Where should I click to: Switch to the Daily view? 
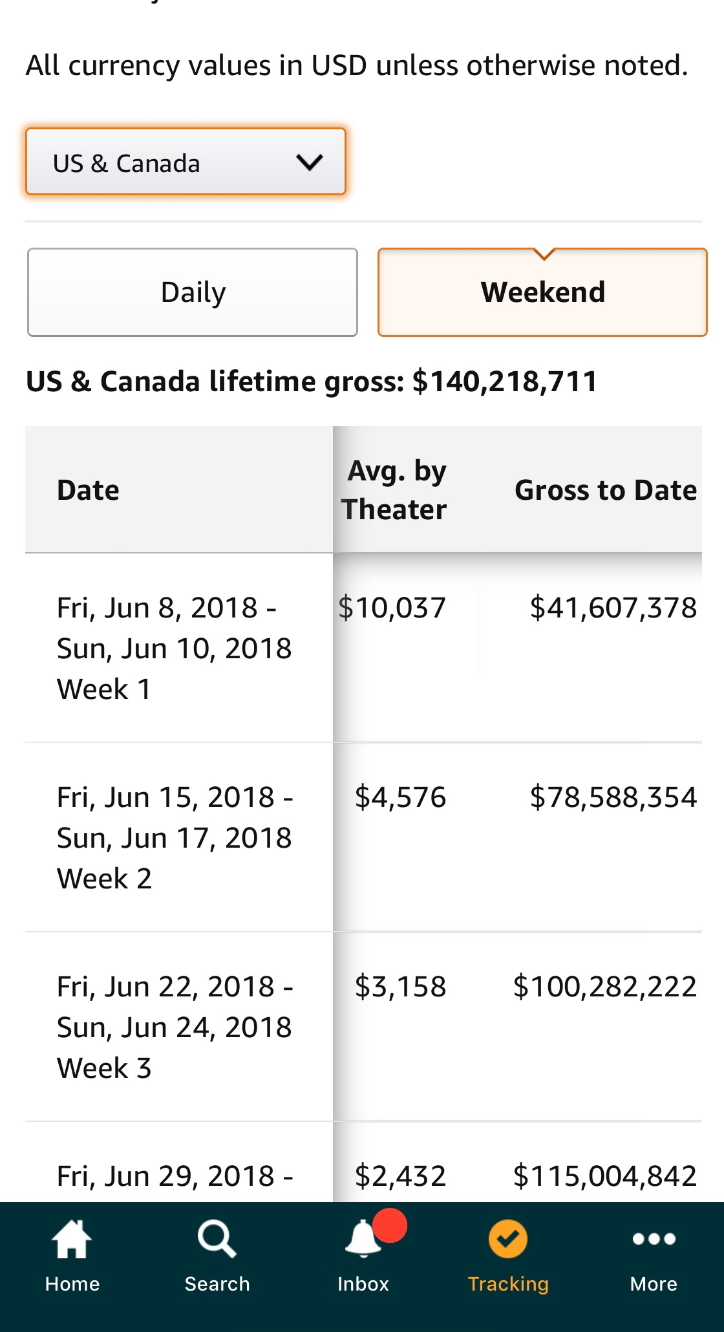click(x=193, y=292)
